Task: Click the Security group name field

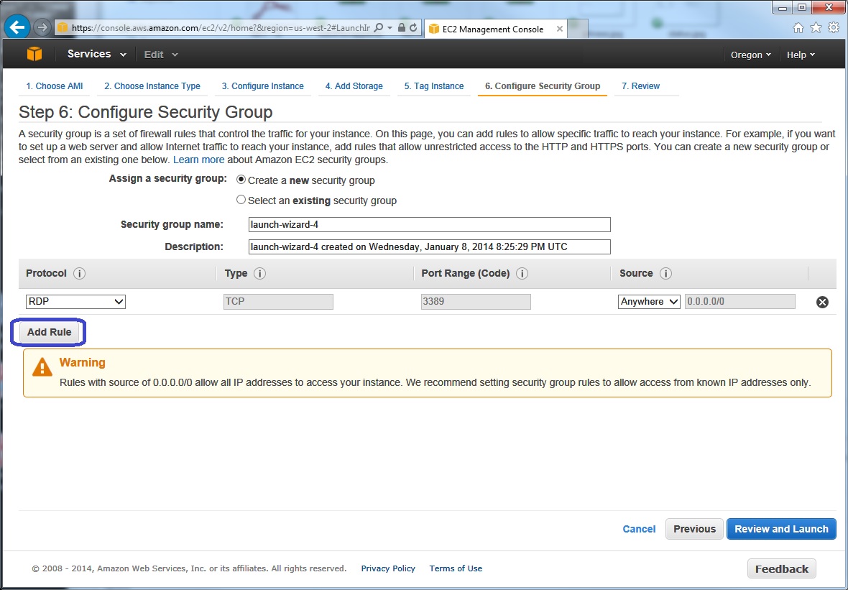Action: pos(430,224)
